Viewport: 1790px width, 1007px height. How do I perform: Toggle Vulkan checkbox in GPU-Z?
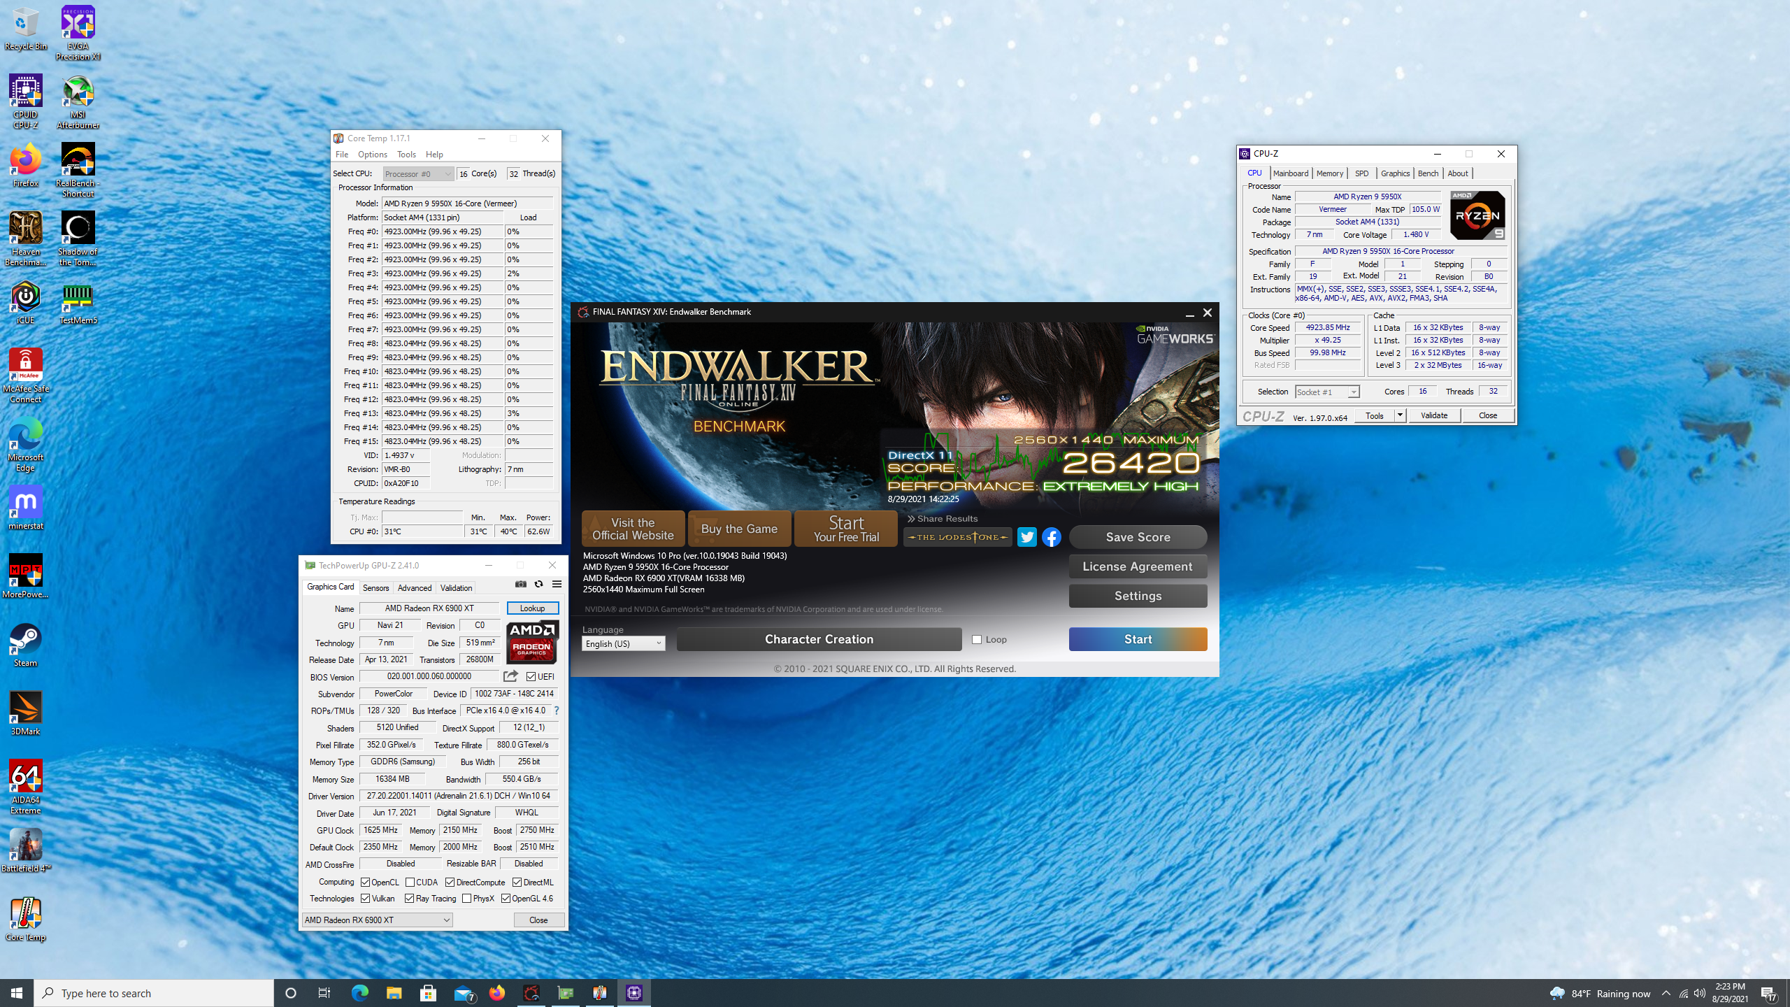365,899
